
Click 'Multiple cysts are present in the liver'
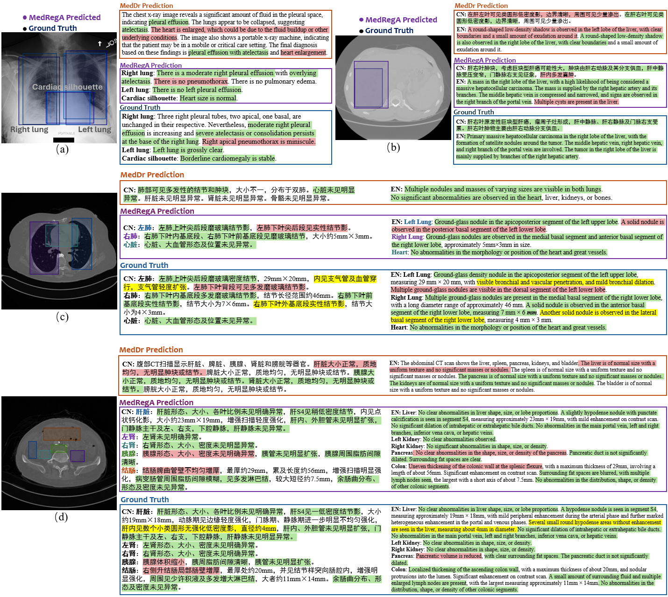(x=576, y=102)
